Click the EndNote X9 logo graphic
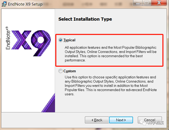Screen dimensions: 169x130 point(28,42)
